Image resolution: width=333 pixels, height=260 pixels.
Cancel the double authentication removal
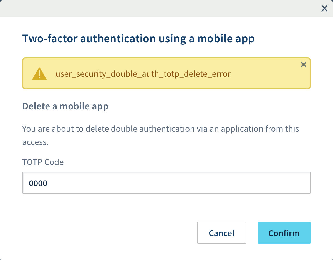pyautogui.click(x=221, y=233)
